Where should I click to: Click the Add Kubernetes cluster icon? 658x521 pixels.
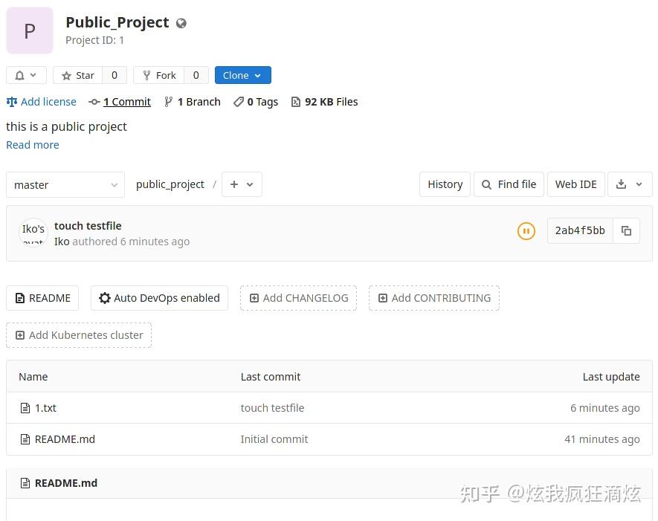(20, 334)
